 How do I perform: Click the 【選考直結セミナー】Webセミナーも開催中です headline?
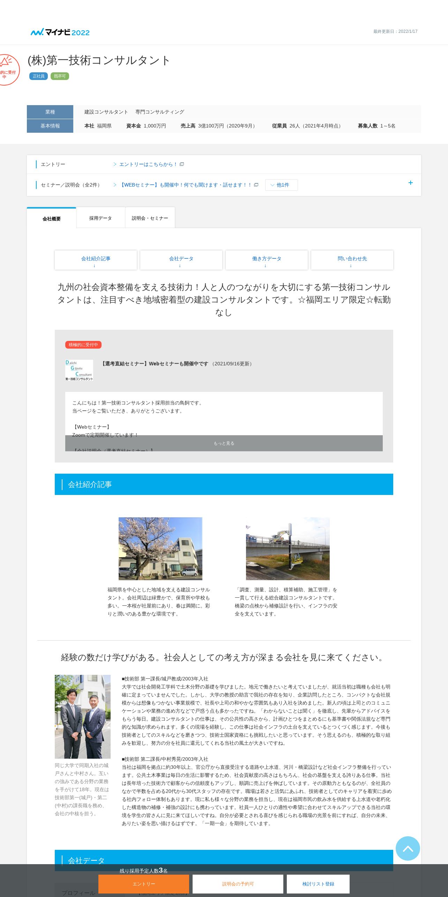pos(154,364)
